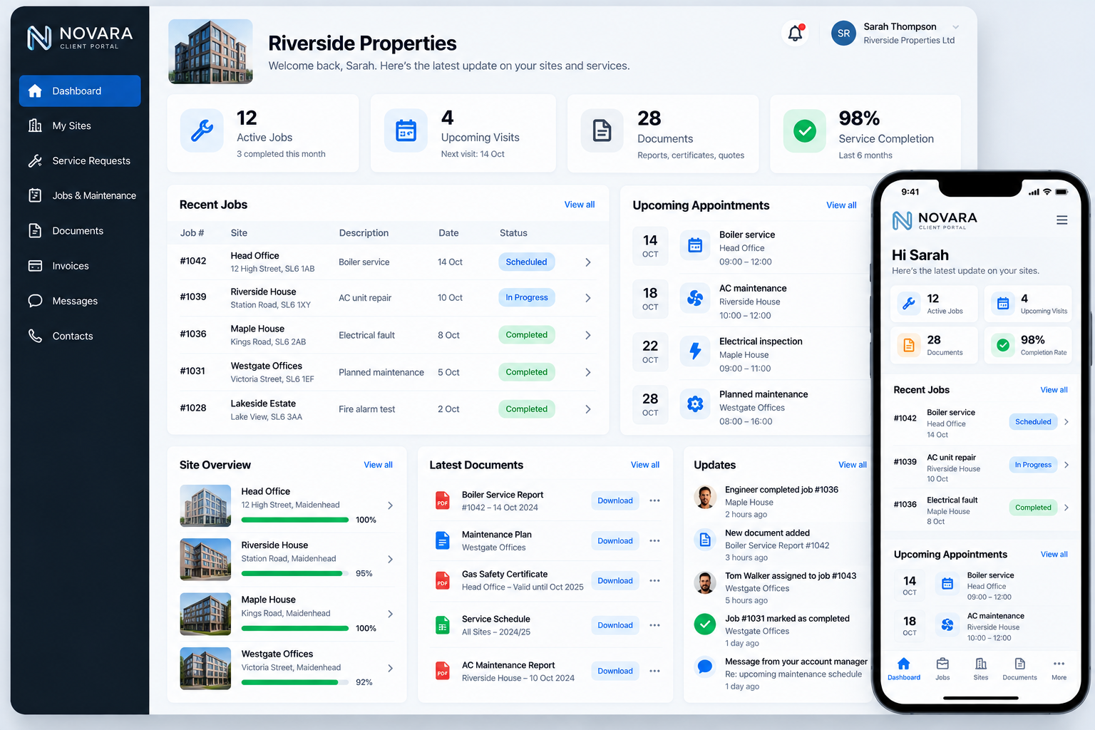
Task: Click the Scheduled status badge for #1042
Action: point(526,262)
